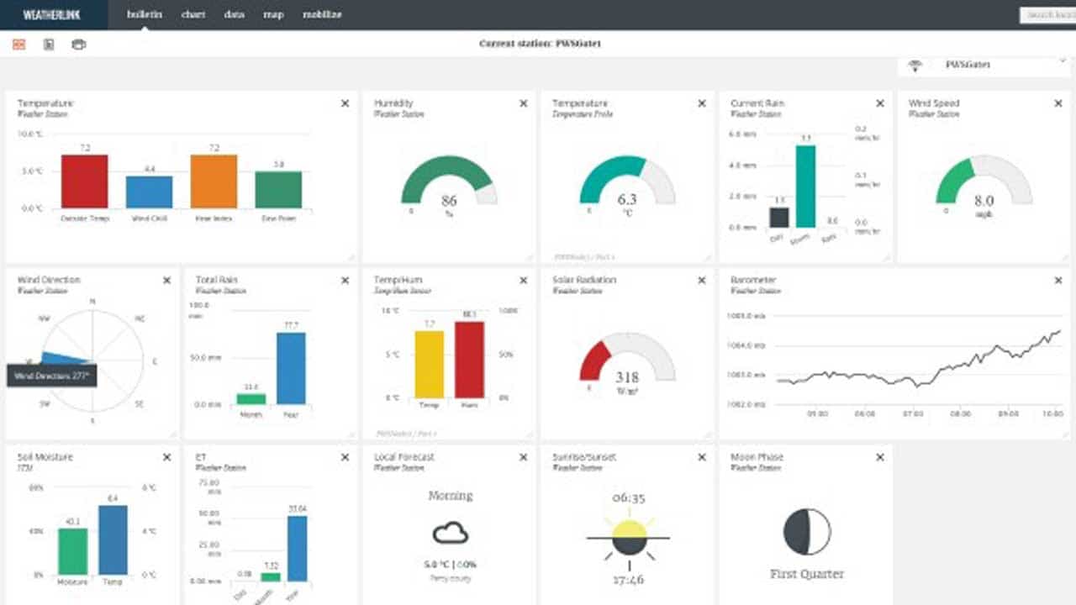The image size is (1076, 605).
Task: Open the PWSGate1 station dropdown
Action: click(x=984, y=65)
